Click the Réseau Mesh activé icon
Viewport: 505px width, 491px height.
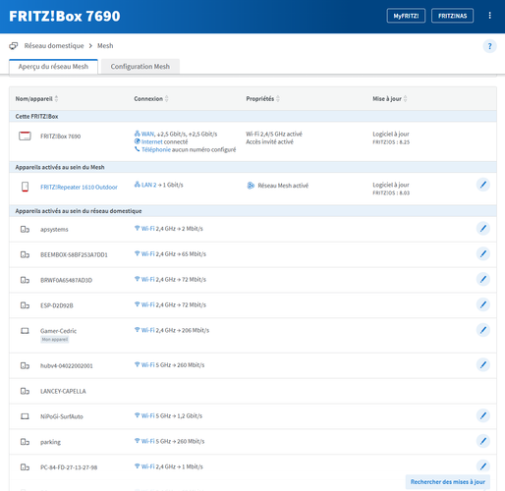(251, 186)
